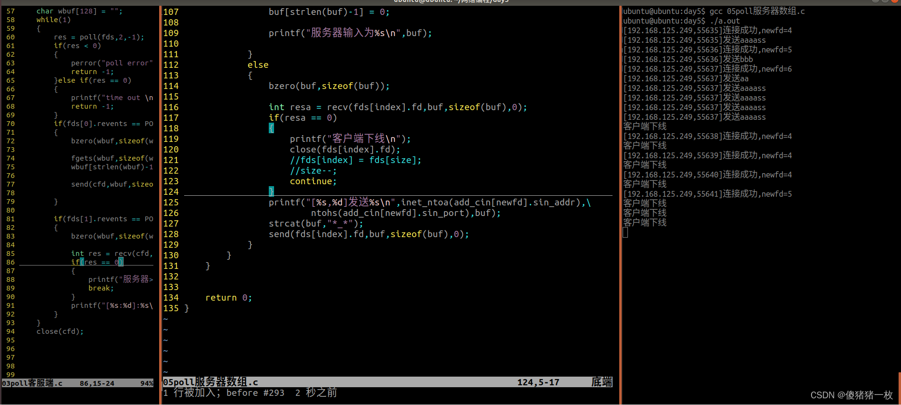Image resolution: width=901 pixels, height=405 pixels.
Task: Click the int resa = recv line
Action: (398, 107)
